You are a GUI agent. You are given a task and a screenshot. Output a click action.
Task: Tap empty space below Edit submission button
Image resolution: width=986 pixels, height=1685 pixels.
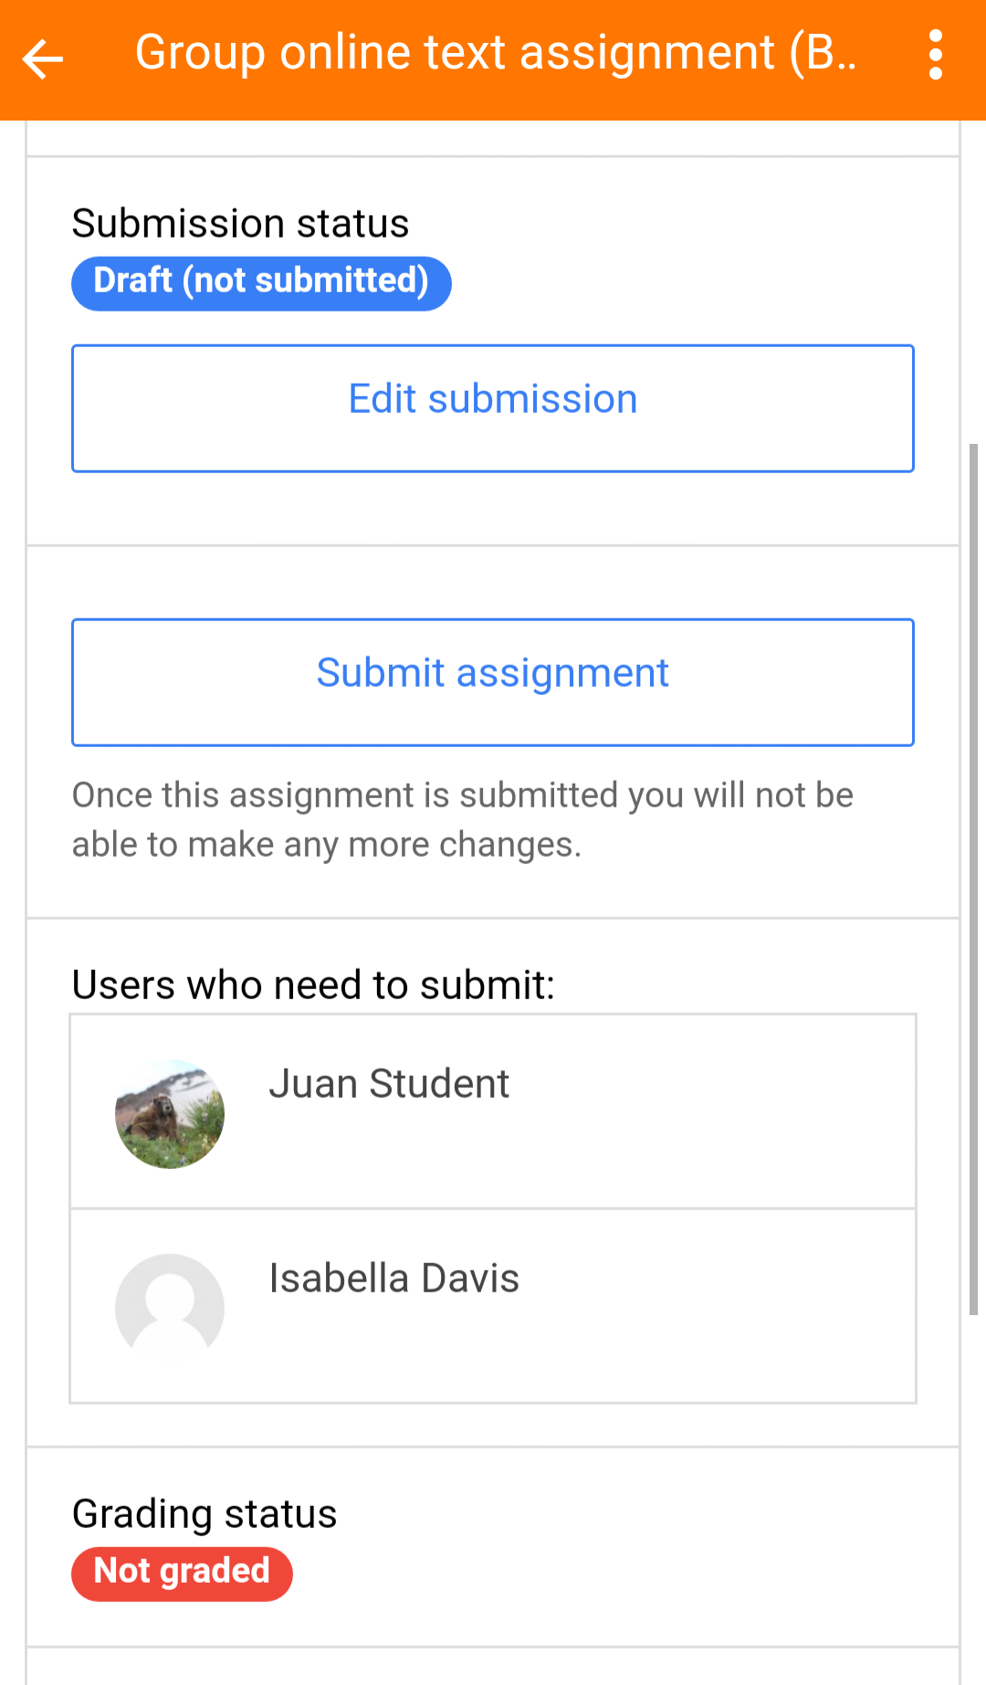(x=493, y=509)
